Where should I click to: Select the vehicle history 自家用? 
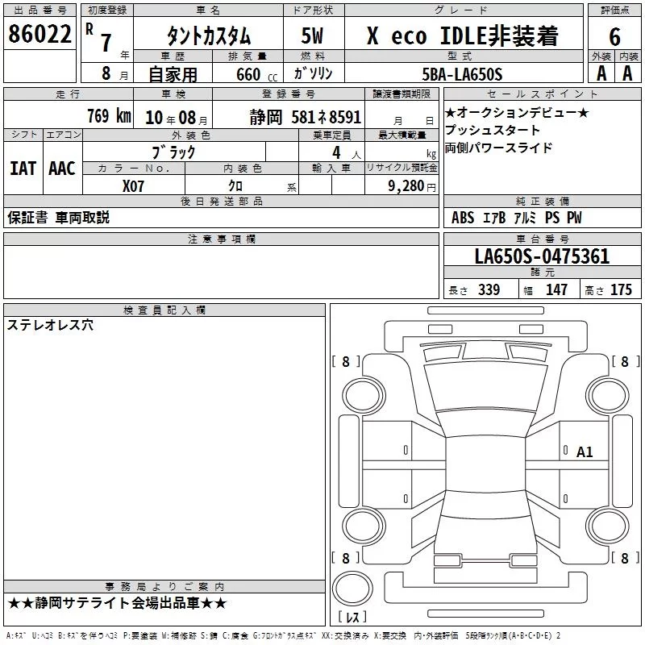[173, 74]
